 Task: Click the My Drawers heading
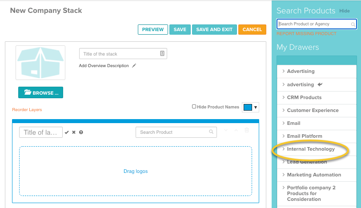pyautogui.click(x=298, y=47)
